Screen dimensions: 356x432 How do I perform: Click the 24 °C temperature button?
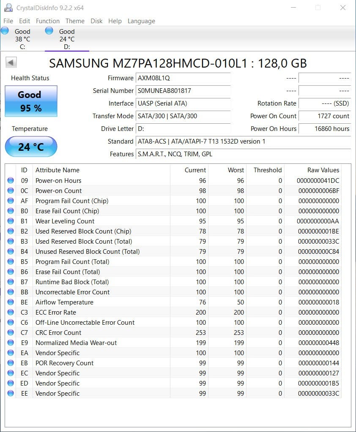(31, 147)
